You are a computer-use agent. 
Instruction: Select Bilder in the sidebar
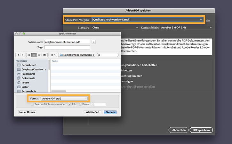click(x=25, y=87)
